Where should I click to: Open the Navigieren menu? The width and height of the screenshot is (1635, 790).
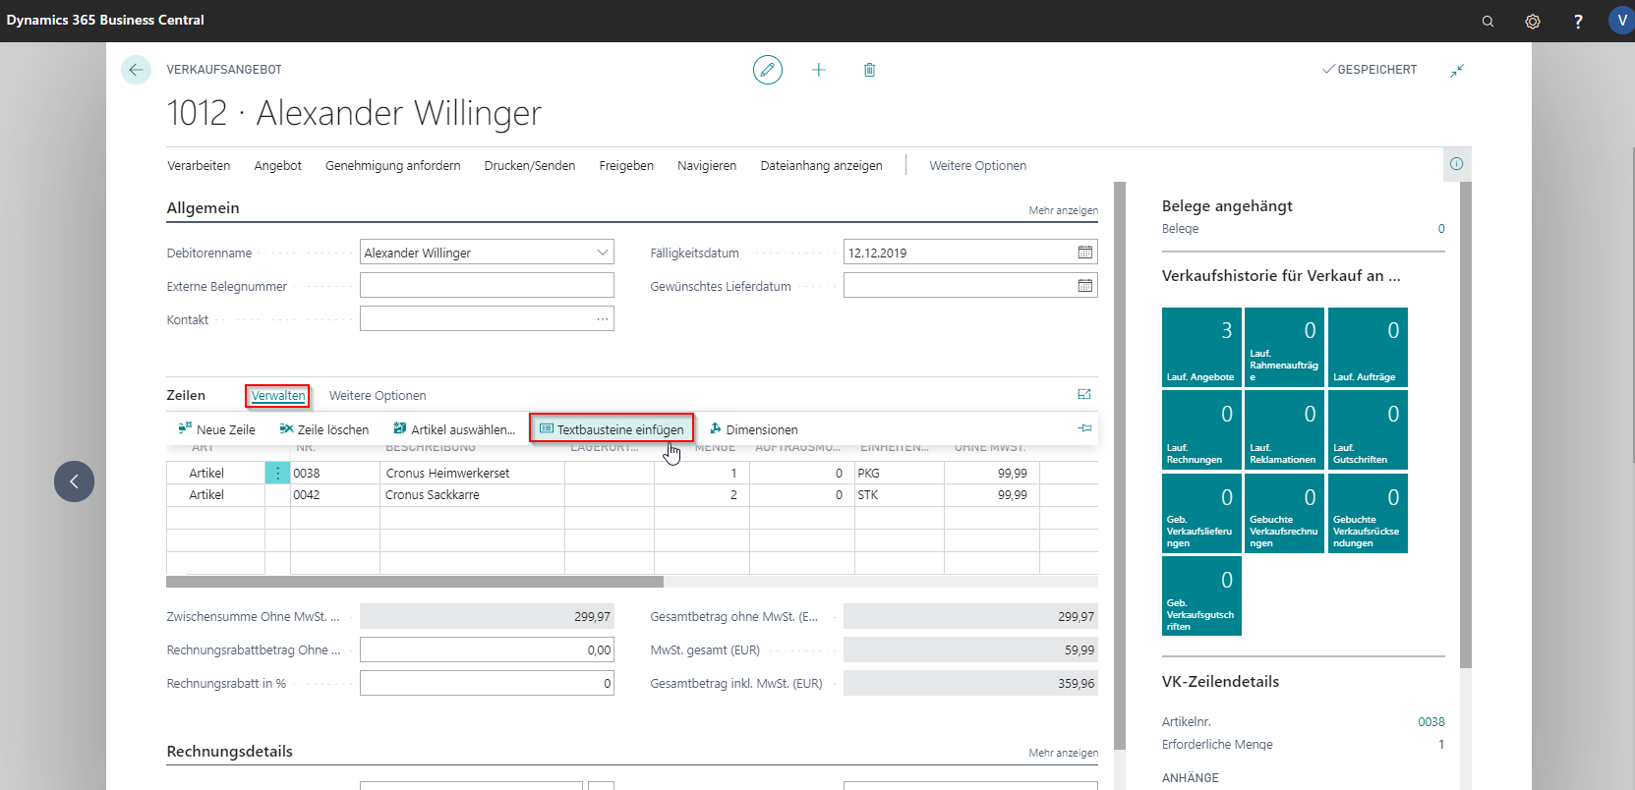[x=707, y=165]
